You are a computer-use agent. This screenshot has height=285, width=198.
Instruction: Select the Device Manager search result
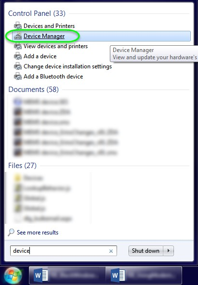pyautogui.click(x=102, y=36)
